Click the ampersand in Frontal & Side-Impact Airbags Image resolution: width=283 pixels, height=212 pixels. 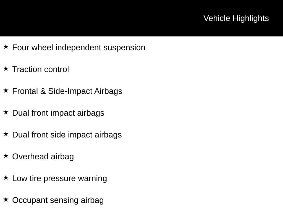pyautogui.click(x=43, y=91)
